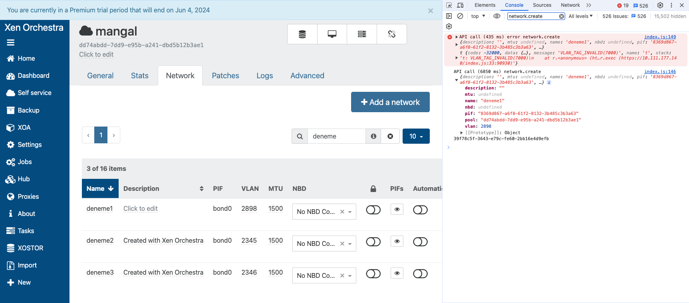Viewport: 689px width, 303px height.
Task: Open Dashboard in the sidebar
Action: pos(28,75)
